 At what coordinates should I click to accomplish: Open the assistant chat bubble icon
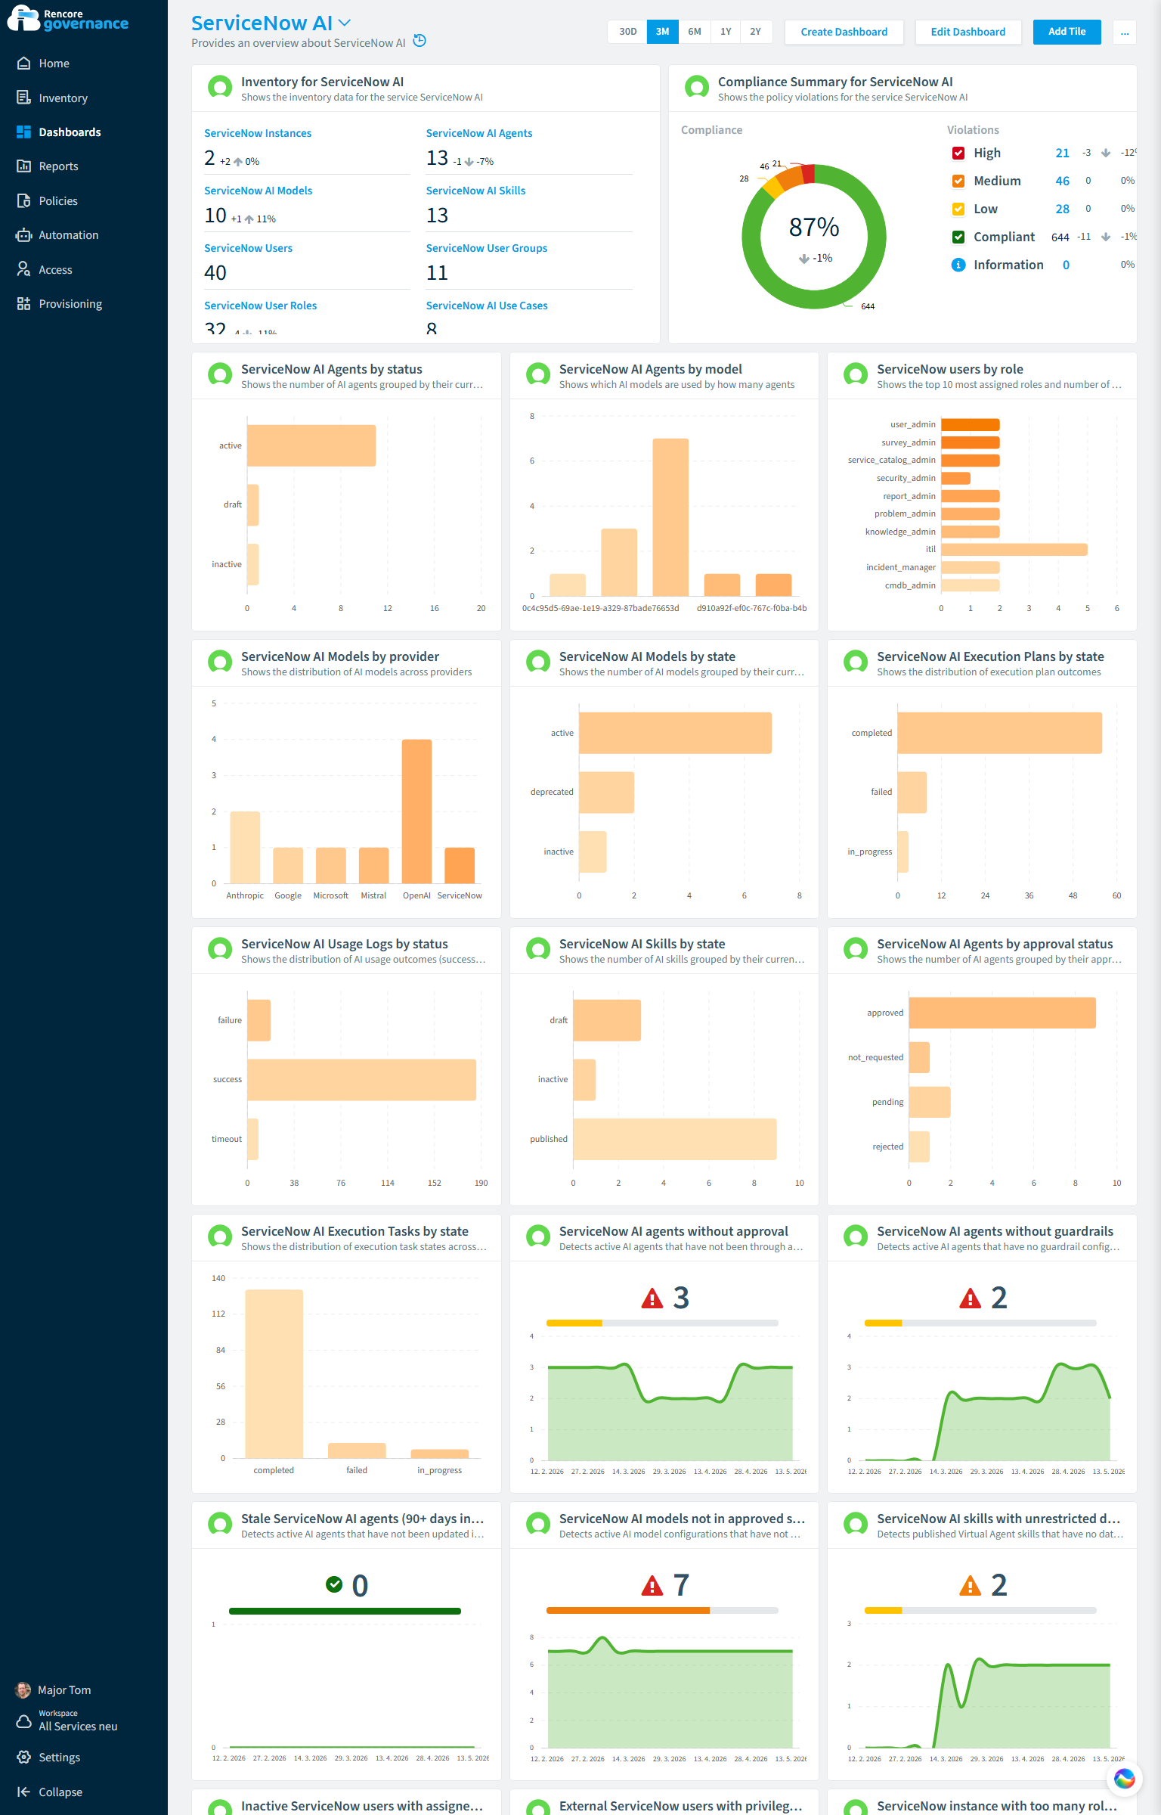[x=1124, y=1779]
